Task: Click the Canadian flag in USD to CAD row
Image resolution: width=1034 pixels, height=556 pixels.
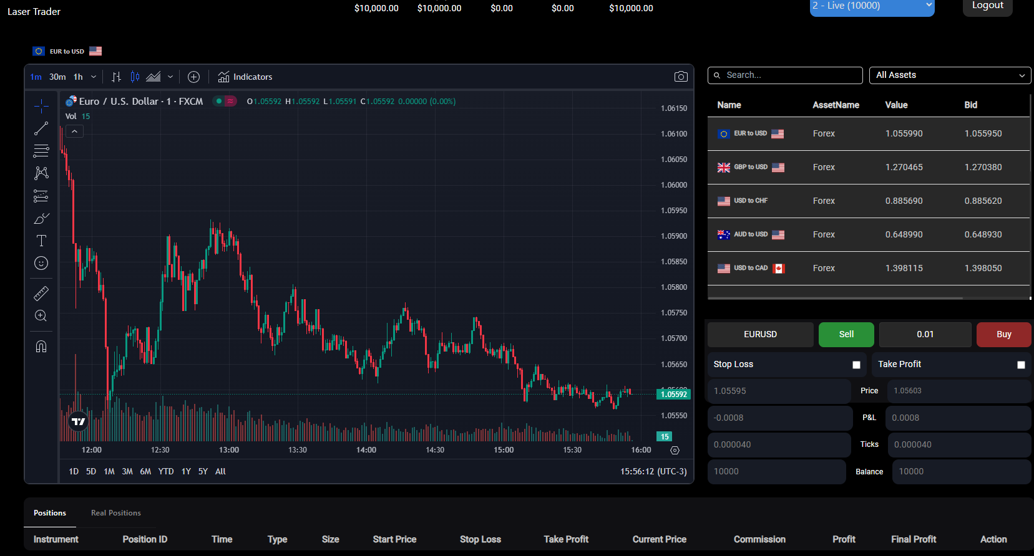Action: 778,268
